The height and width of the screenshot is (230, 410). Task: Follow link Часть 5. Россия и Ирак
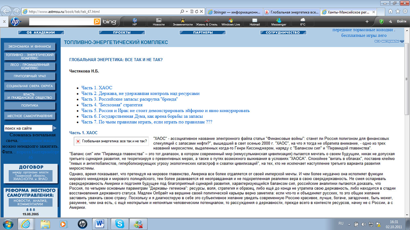(165, 111)
